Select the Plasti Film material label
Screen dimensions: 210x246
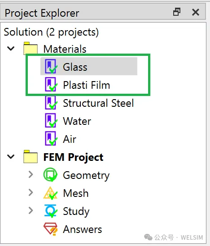(87, 85)
